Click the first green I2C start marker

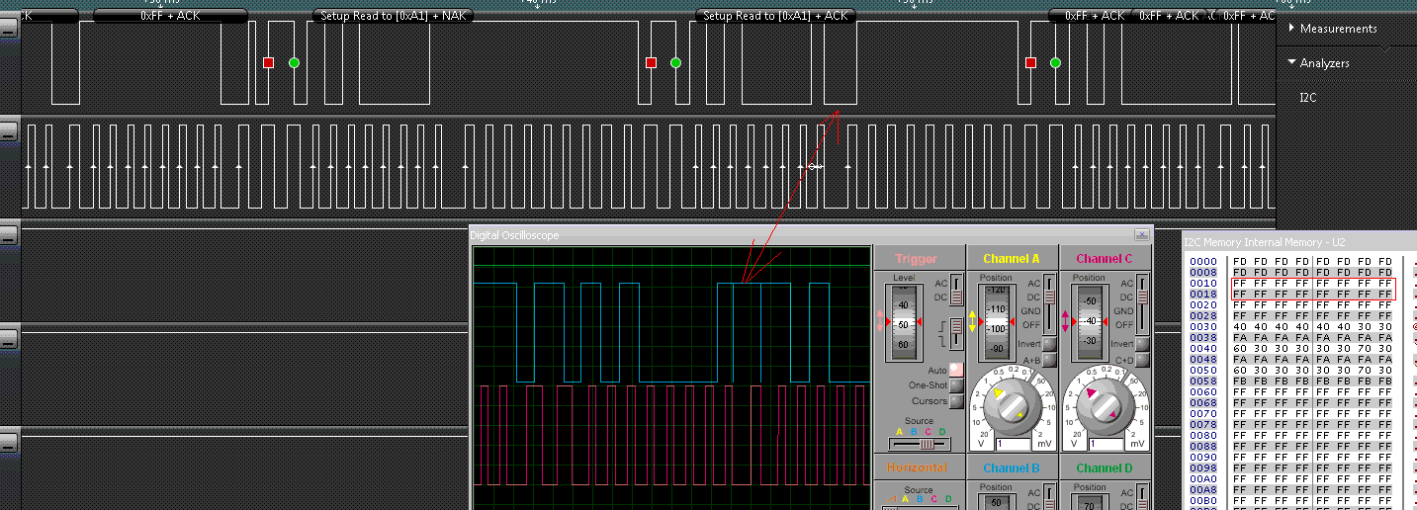[x=294, y=62]
